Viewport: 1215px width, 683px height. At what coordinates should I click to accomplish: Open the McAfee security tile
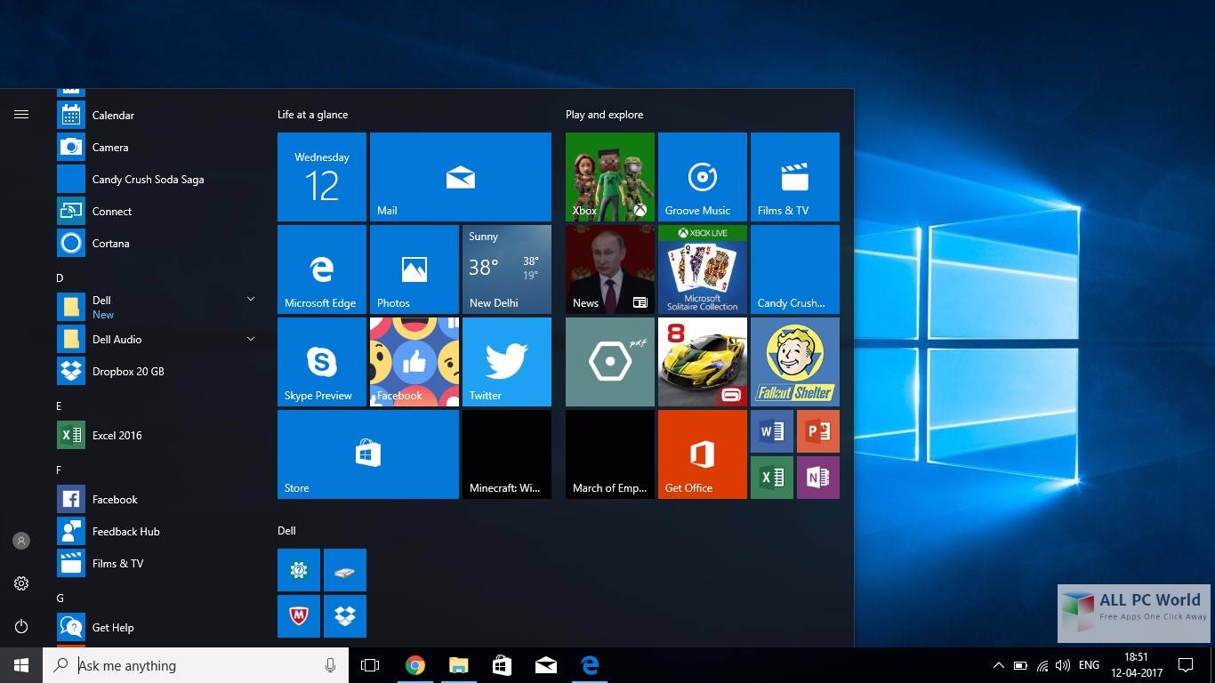(x=298, y=616)
